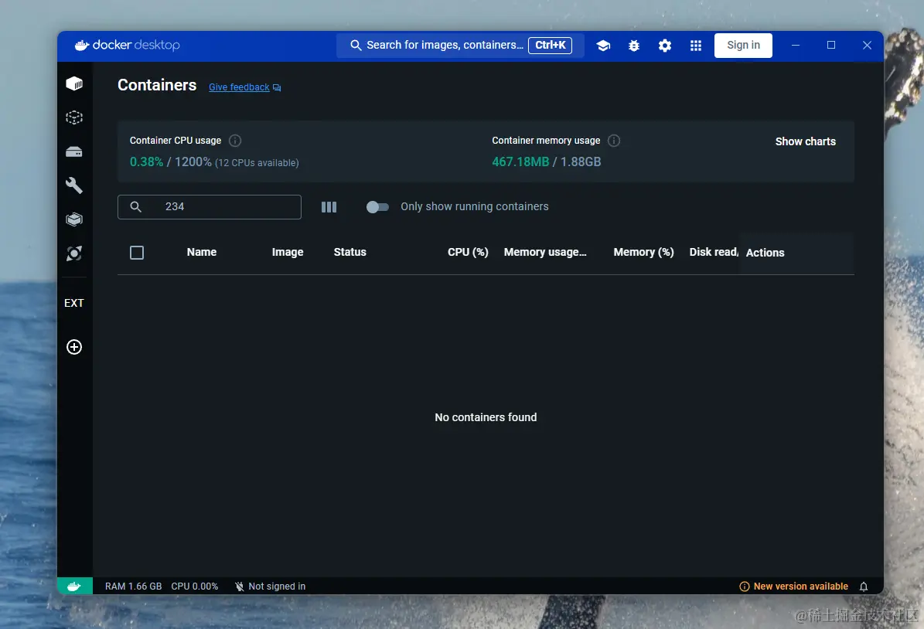
Task: Click Show charts
Action: pyautogui.click(x=805, y=141)
